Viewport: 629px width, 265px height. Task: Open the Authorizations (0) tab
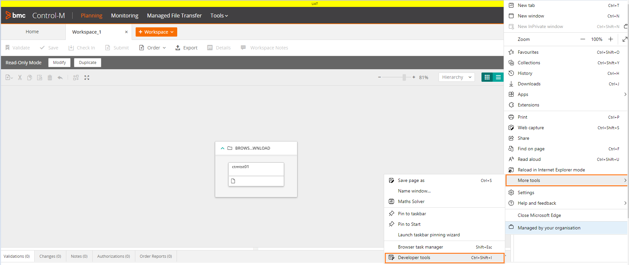pos(114,256)
